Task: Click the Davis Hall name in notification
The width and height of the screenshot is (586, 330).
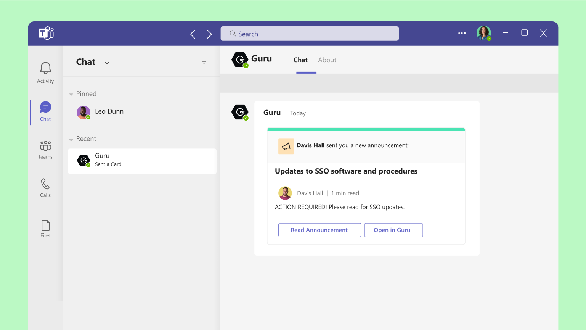Action: tap(310, 145)
